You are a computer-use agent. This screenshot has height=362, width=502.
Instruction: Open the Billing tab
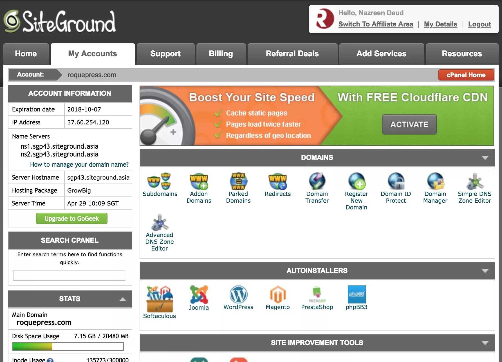(x=221, y=54)
